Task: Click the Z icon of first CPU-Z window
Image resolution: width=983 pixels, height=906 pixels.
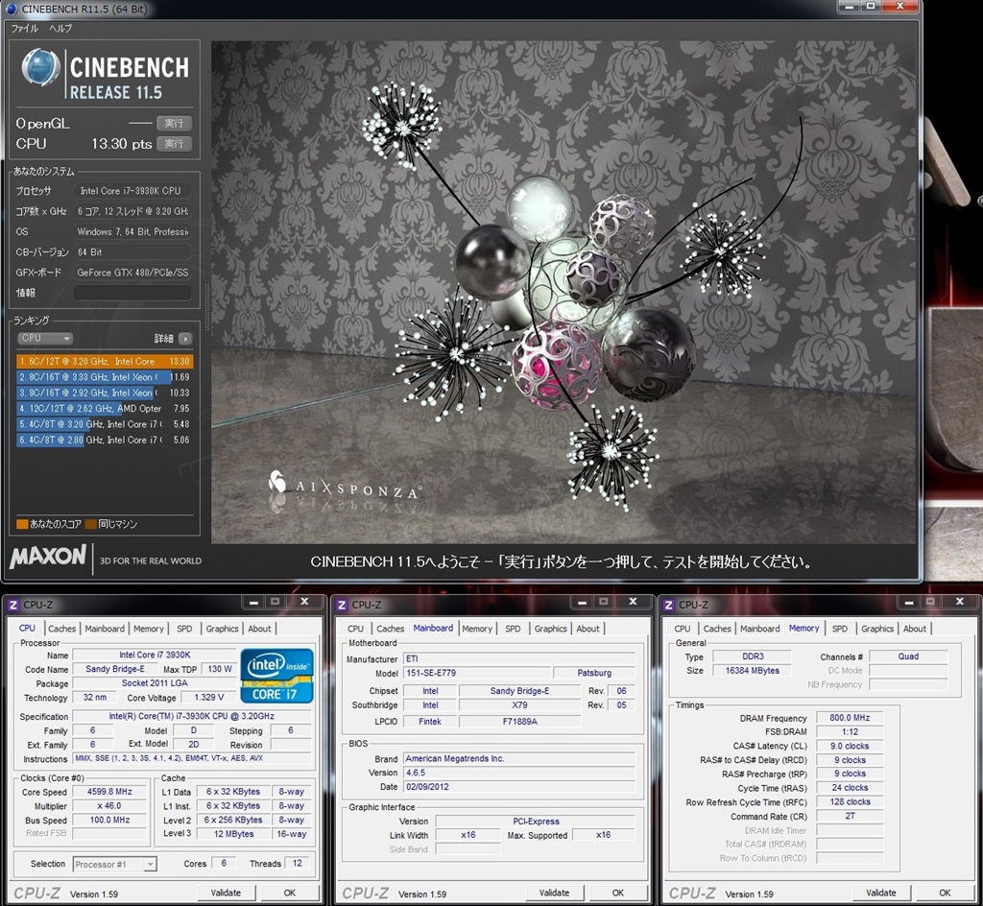Action: point(13,605)
